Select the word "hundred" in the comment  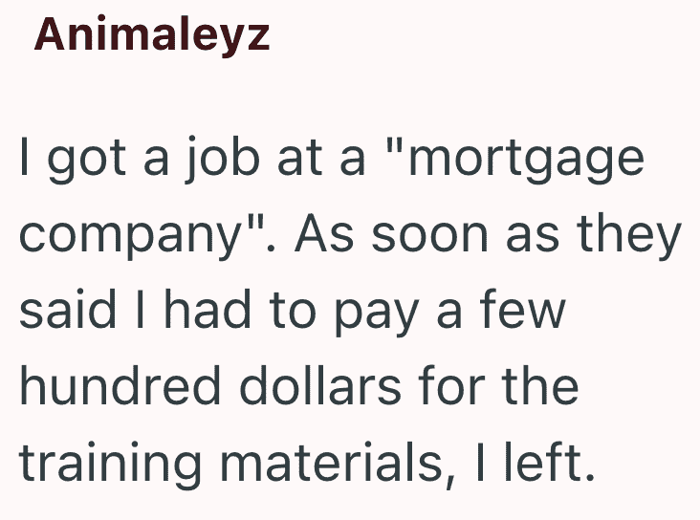tap(120, 385)
